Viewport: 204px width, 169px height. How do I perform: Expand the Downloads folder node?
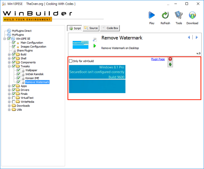[x=9, y=106]
